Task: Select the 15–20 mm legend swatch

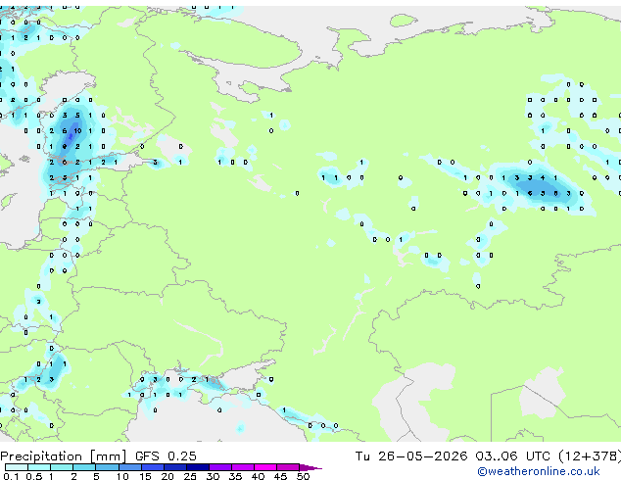Action: pos(152,467)
